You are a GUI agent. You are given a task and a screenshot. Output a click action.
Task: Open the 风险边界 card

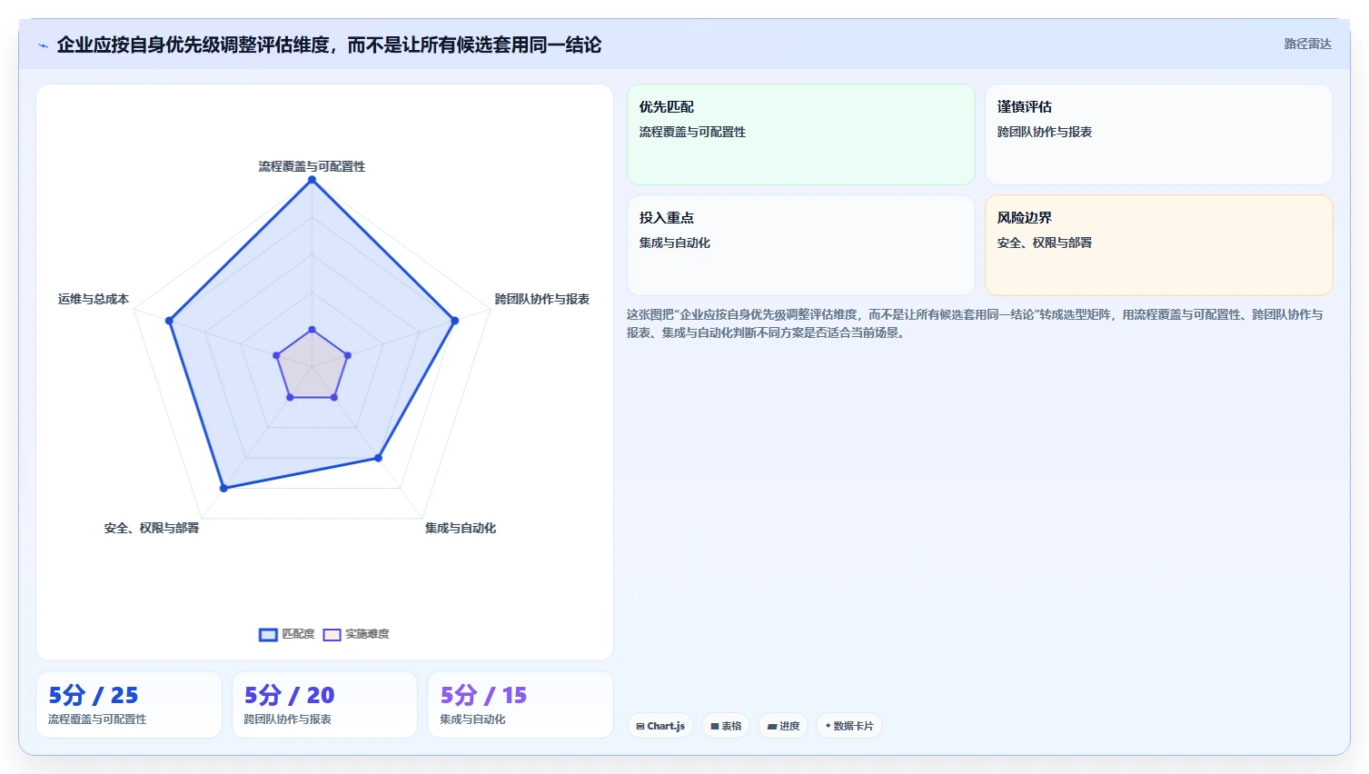(1159, 245)
